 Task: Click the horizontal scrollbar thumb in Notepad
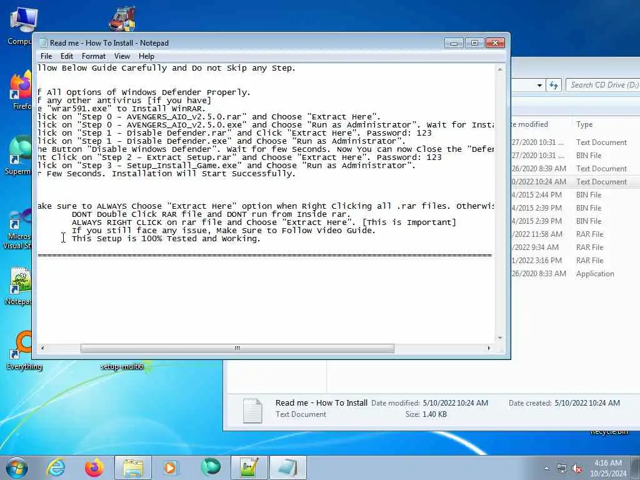point(237,348)
